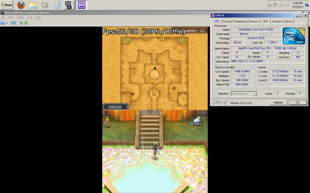The image size is (310, 193).
Task: Pause emulation with the pause toolbar icon
Action: [x=13, y=23]
